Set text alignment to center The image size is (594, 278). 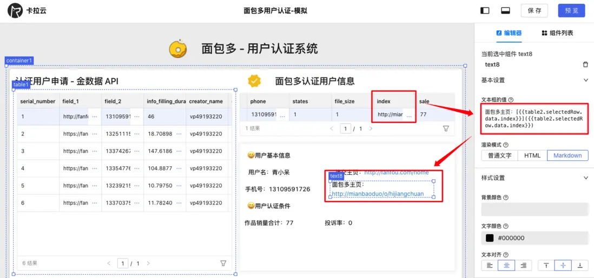coord(506,266)
